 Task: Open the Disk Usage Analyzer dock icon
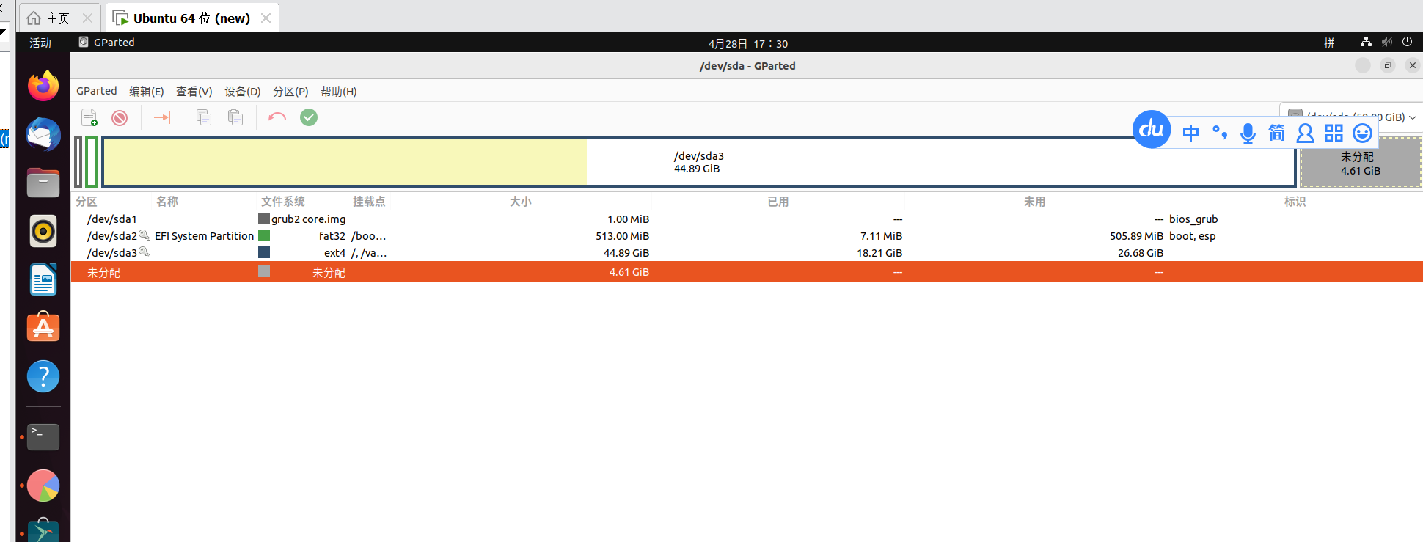(x=43, y=486)
